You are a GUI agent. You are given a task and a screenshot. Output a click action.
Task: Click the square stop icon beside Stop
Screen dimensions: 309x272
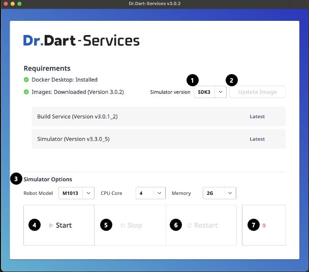122,225
